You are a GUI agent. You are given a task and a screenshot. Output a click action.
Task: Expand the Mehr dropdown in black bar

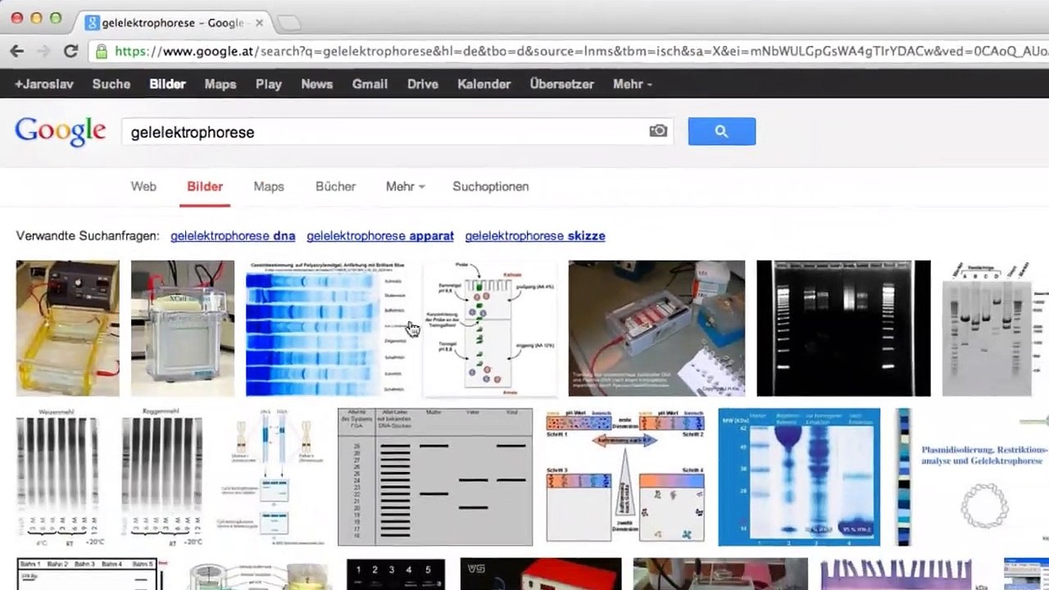pos(633,84)
